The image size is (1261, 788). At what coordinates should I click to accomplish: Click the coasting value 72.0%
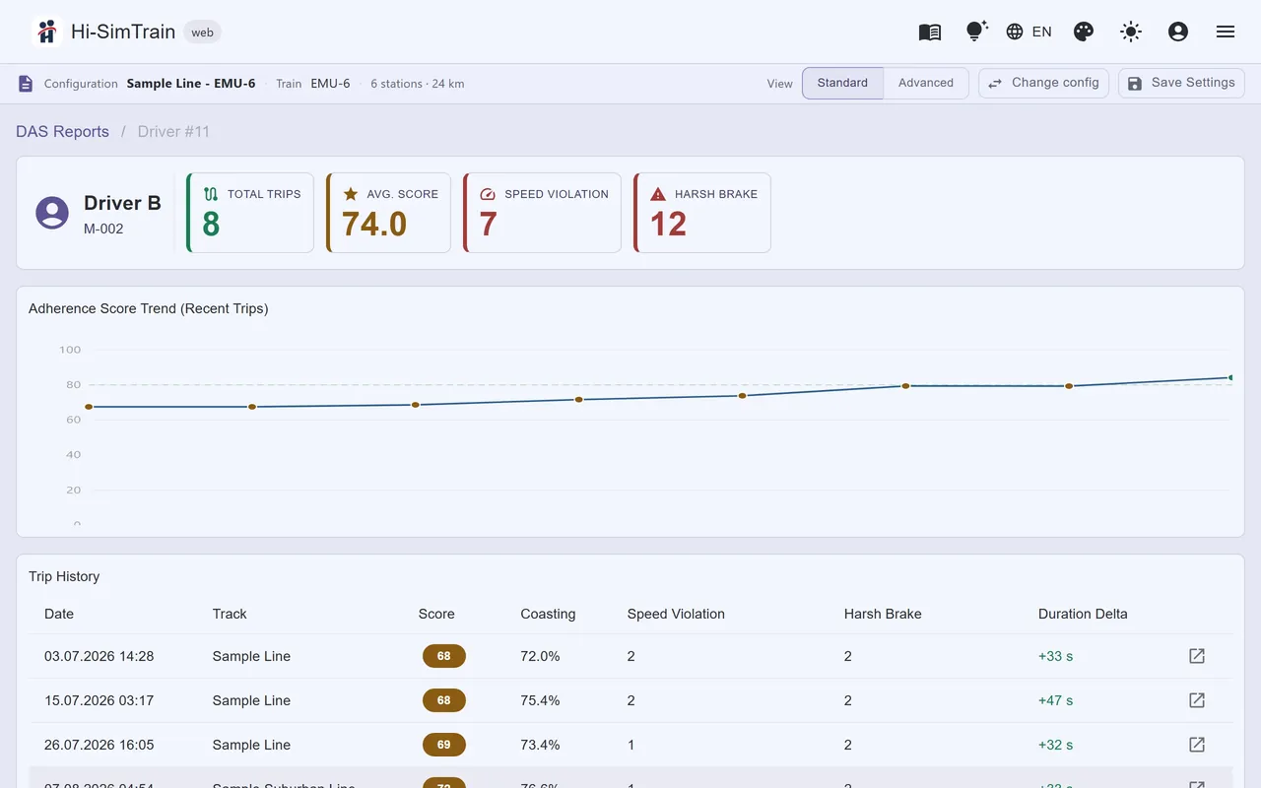pos(540,656)
